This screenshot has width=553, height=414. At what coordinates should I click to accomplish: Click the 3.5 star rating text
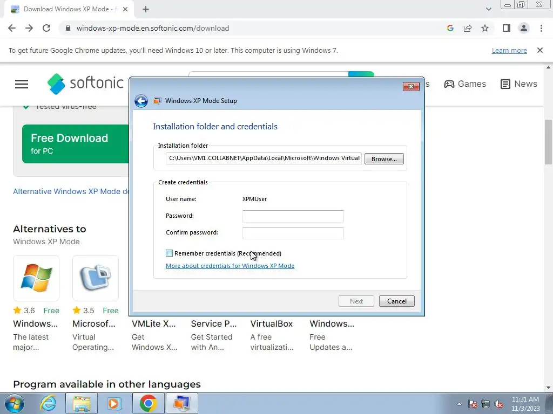click(89, 310)
